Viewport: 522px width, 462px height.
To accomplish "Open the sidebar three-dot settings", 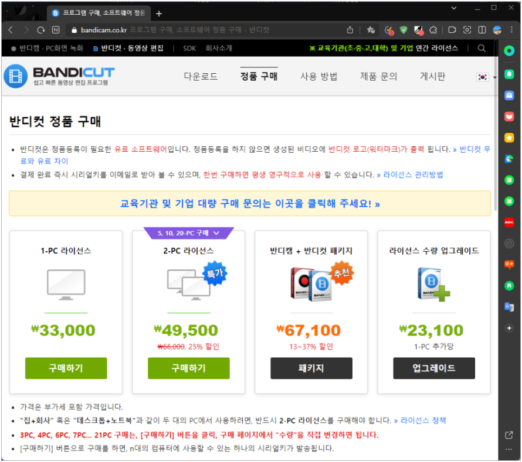I will 509,449.
